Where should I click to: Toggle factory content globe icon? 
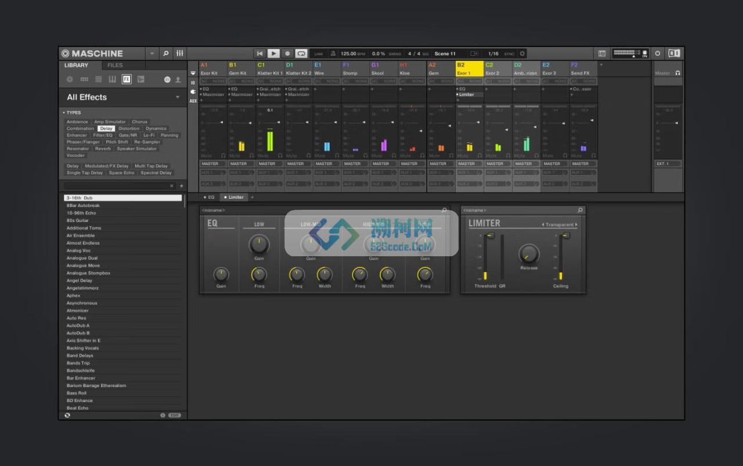tap(167, 80)
